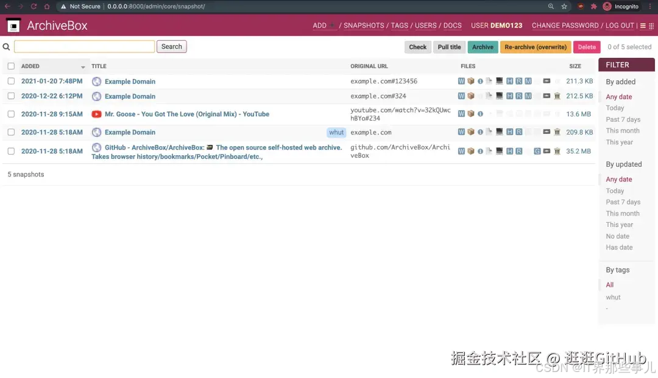The image size is (658, 378).
Task: Open media icon in GitHub ArchiveBox row
Action: 547,151
